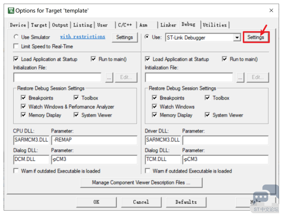Toggle simulator Memory Display checkbox
Screen dimensions: 282x215
23,115
